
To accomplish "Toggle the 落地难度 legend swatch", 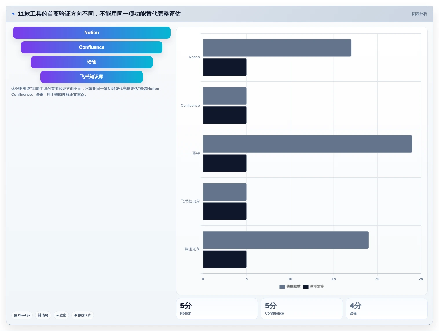I will [x=306, y=287].
